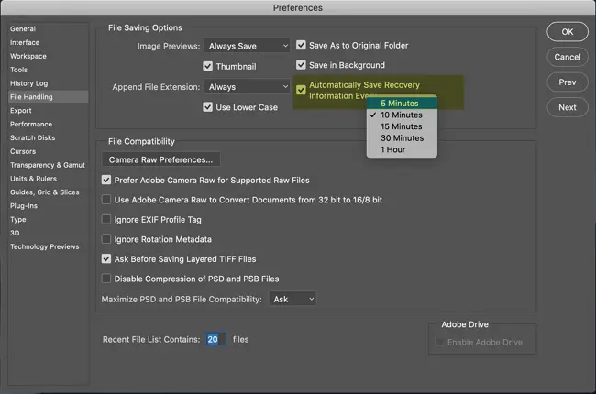Screen dimensions: 596x394
Task: Open the Scratch Disks preferences section
Action: tap(32, 137)
